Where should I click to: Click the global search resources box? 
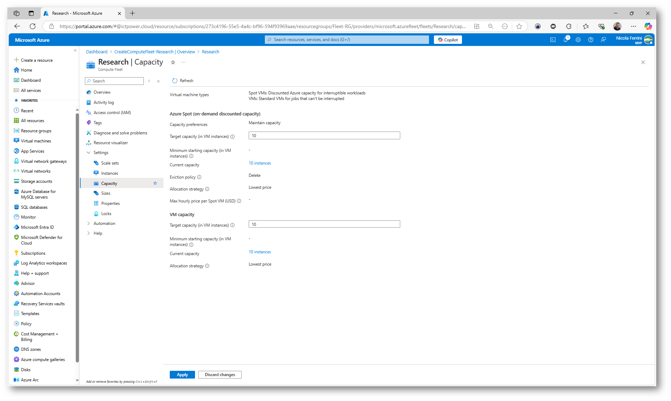347,40
